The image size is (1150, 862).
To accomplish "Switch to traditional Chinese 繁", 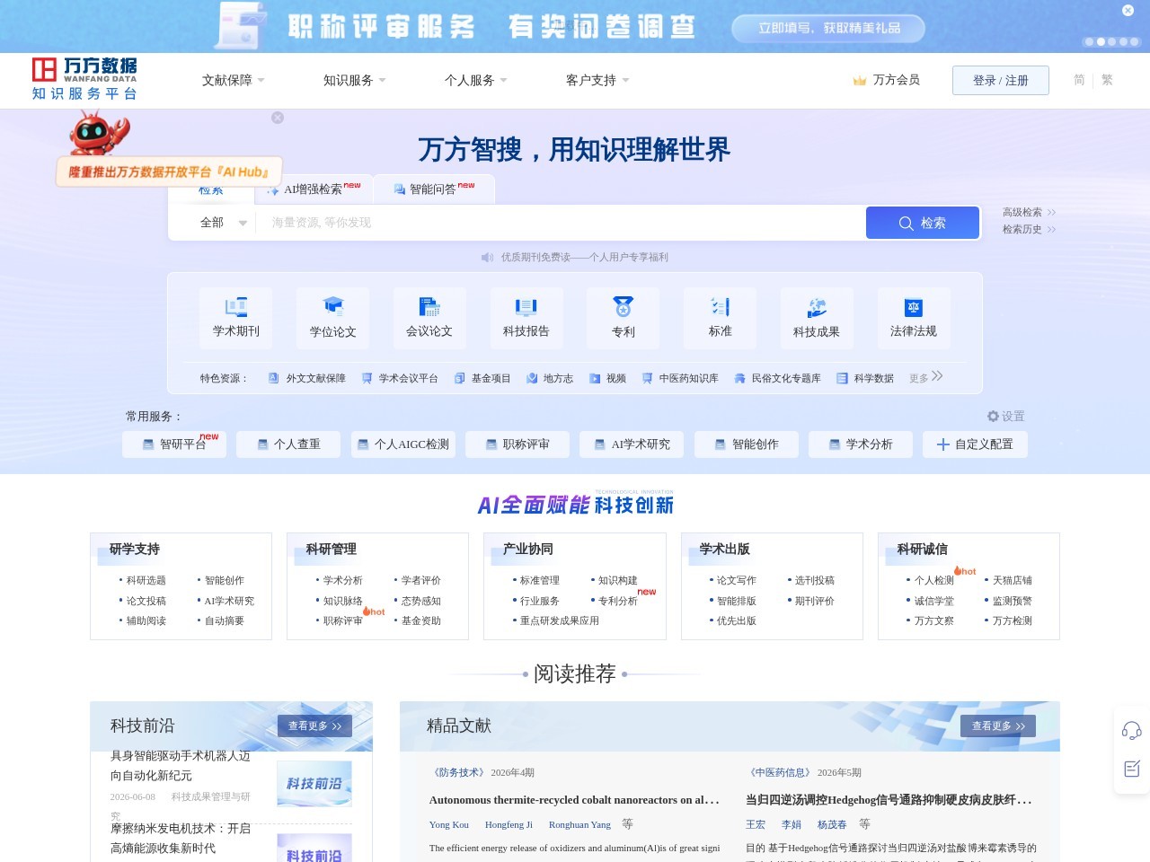I will pyautogui.click(x=1107, y=80).
